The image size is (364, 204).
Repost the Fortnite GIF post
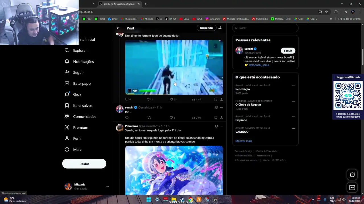tap(149, 99)
